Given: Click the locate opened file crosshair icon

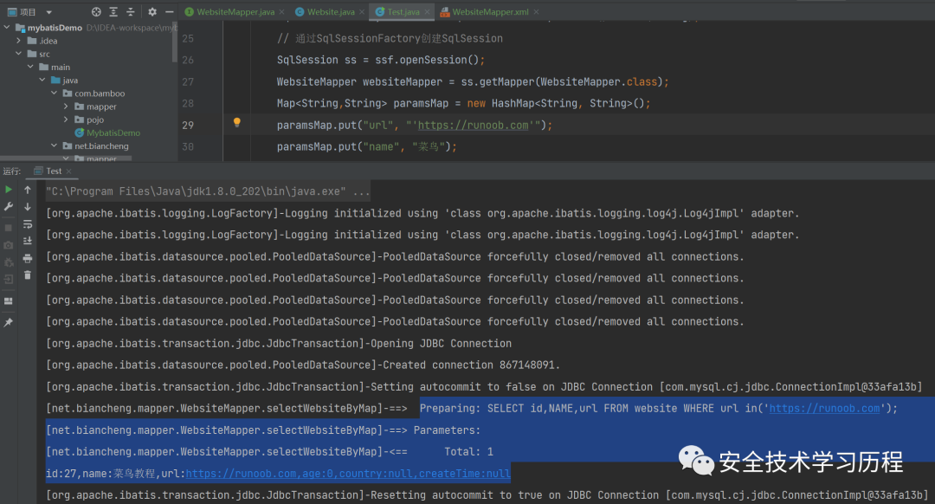Looking at the screenshot, I should tap(96, 11).
